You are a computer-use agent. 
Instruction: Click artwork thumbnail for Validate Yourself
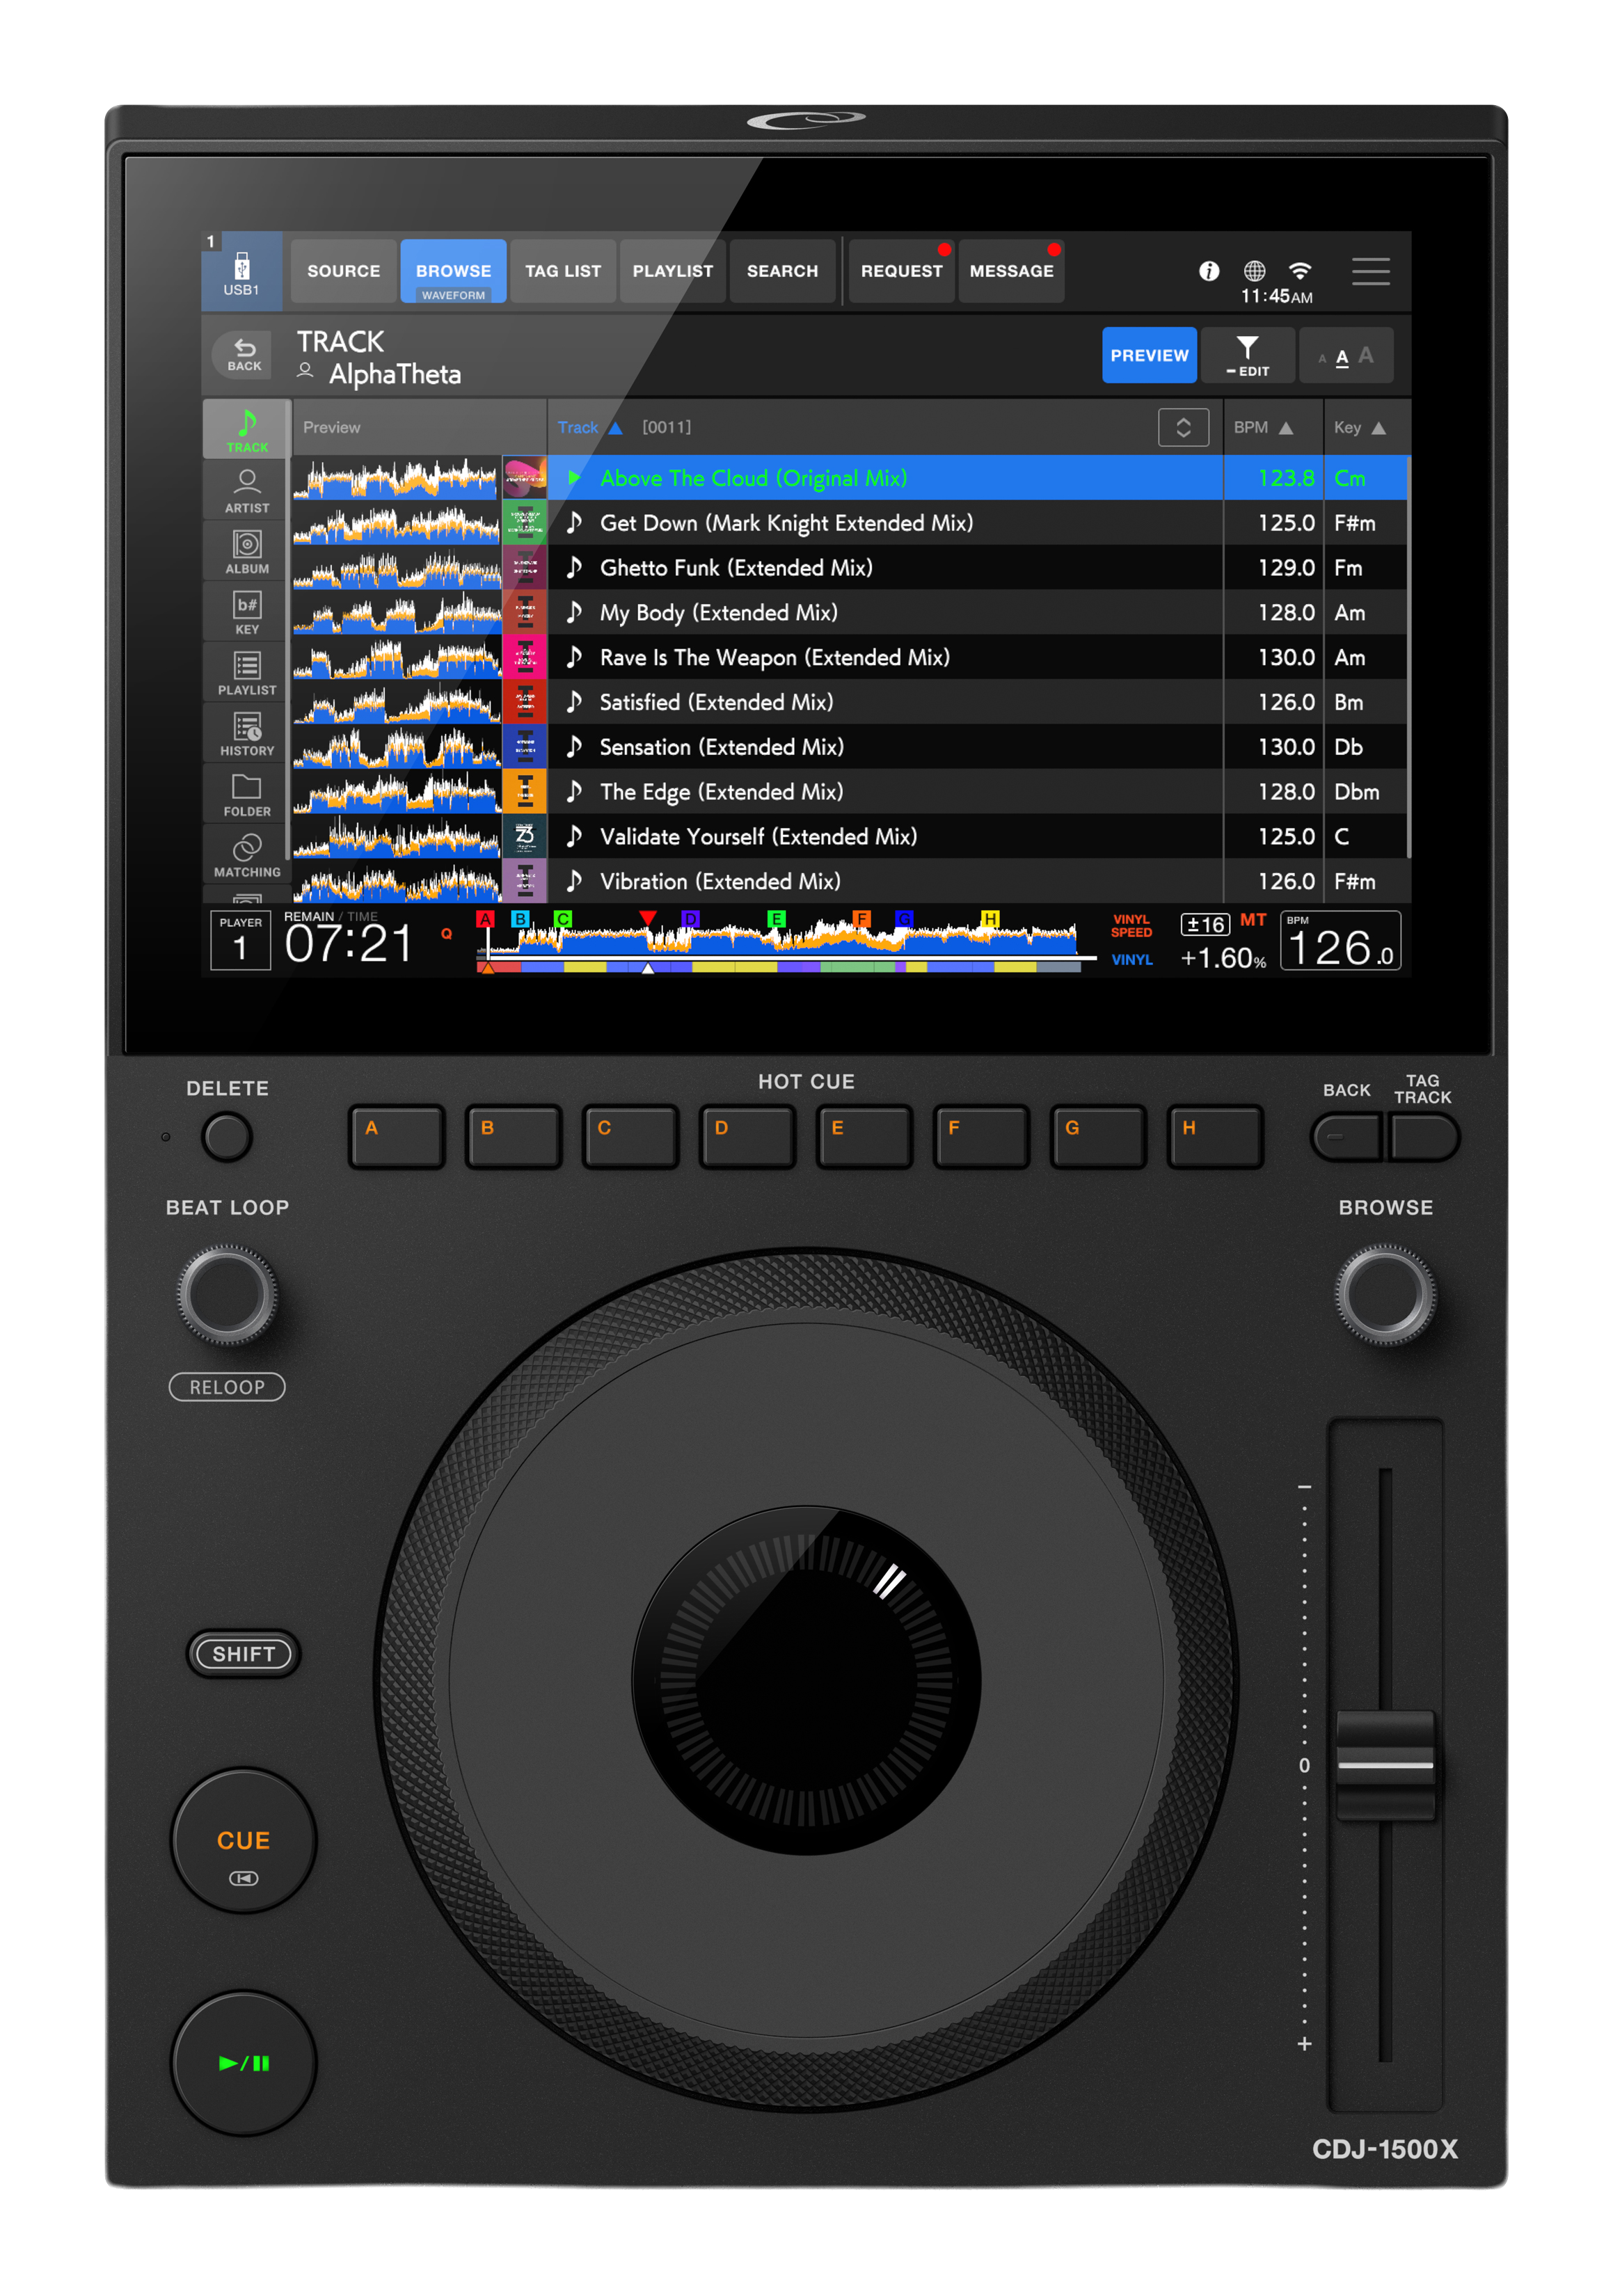(x=524, y=836)
